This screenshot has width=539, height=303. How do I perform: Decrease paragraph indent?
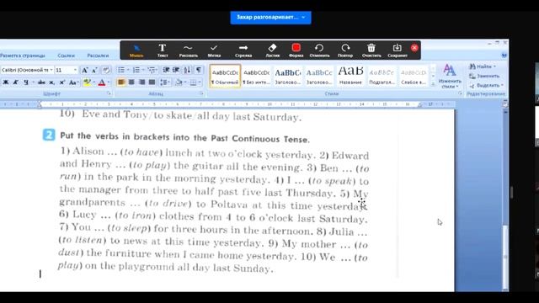pos(166,70)
